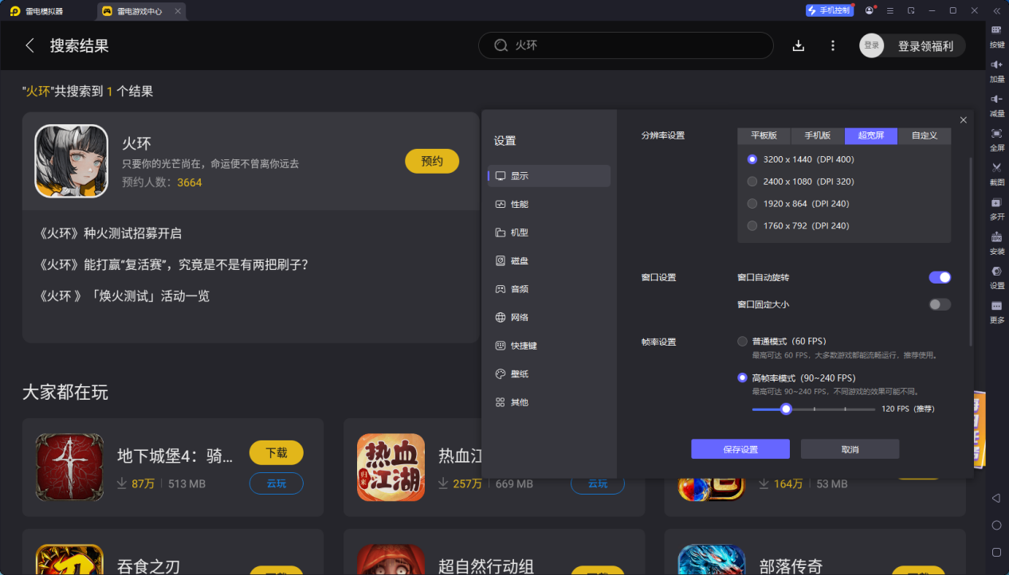Viewport: 1009px width, 575px height.
Task: Click the search magnifier icon
Action: coord(501,45)
